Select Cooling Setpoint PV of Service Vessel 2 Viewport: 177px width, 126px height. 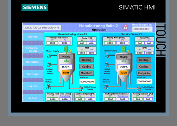148,99
